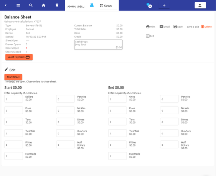The width and height of the screenshot is (216, 176).
Task: Click the cash register icon
Action: tap(92, 5)
